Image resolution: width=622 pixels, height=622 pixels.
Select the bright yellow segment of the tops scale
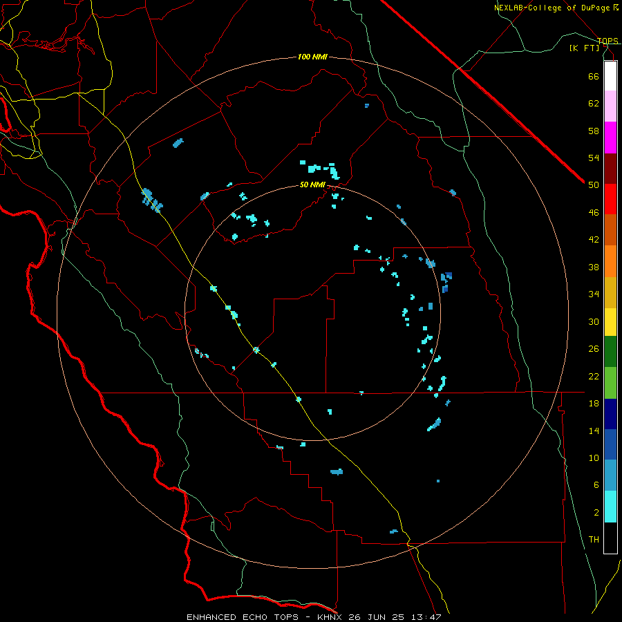(x=610, y=321)
